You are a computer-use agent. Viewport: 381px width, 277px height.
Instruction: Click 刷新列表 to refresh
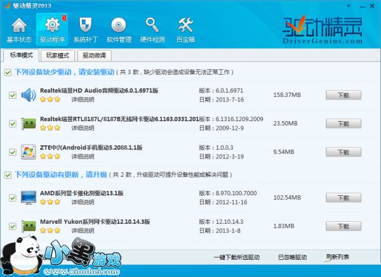pyautogui.click(x=338, y=257)
